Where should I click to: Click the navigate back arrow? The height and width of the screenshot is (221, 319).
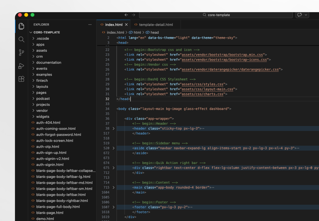tap(126, 15)
